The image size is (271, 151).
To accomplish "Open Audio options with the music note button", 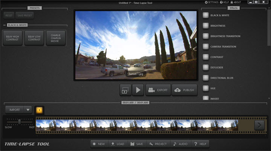I will (x=180, y=144).
